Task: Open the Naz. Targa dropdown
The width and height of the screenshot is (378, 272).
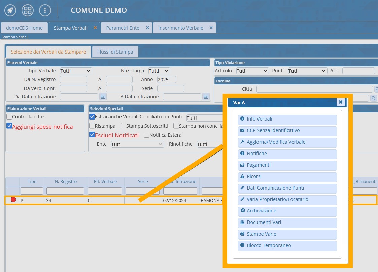Action: pos(159,71)
